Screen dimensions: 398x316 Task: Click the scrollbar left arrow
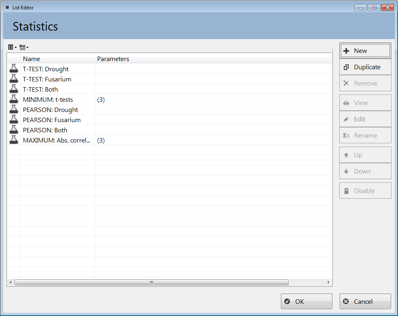[11, 282]
